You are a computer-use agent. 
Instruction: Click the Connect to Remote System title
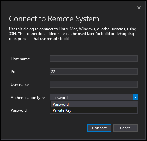click(54, 19)
